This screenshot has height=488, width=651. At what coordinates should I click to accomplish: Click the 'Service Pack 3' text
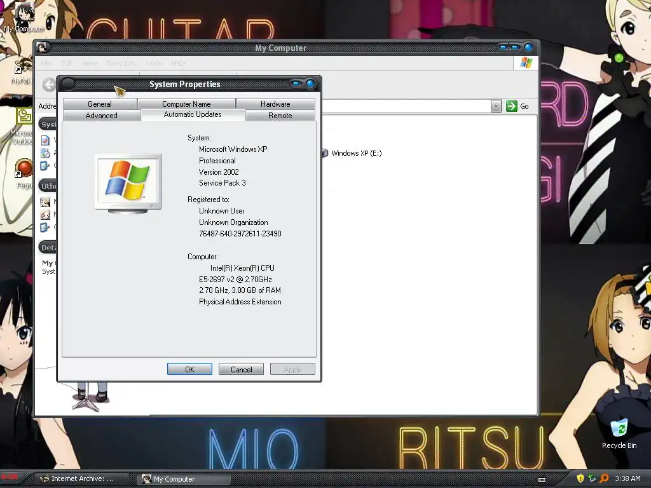click(x=222, y=182)
